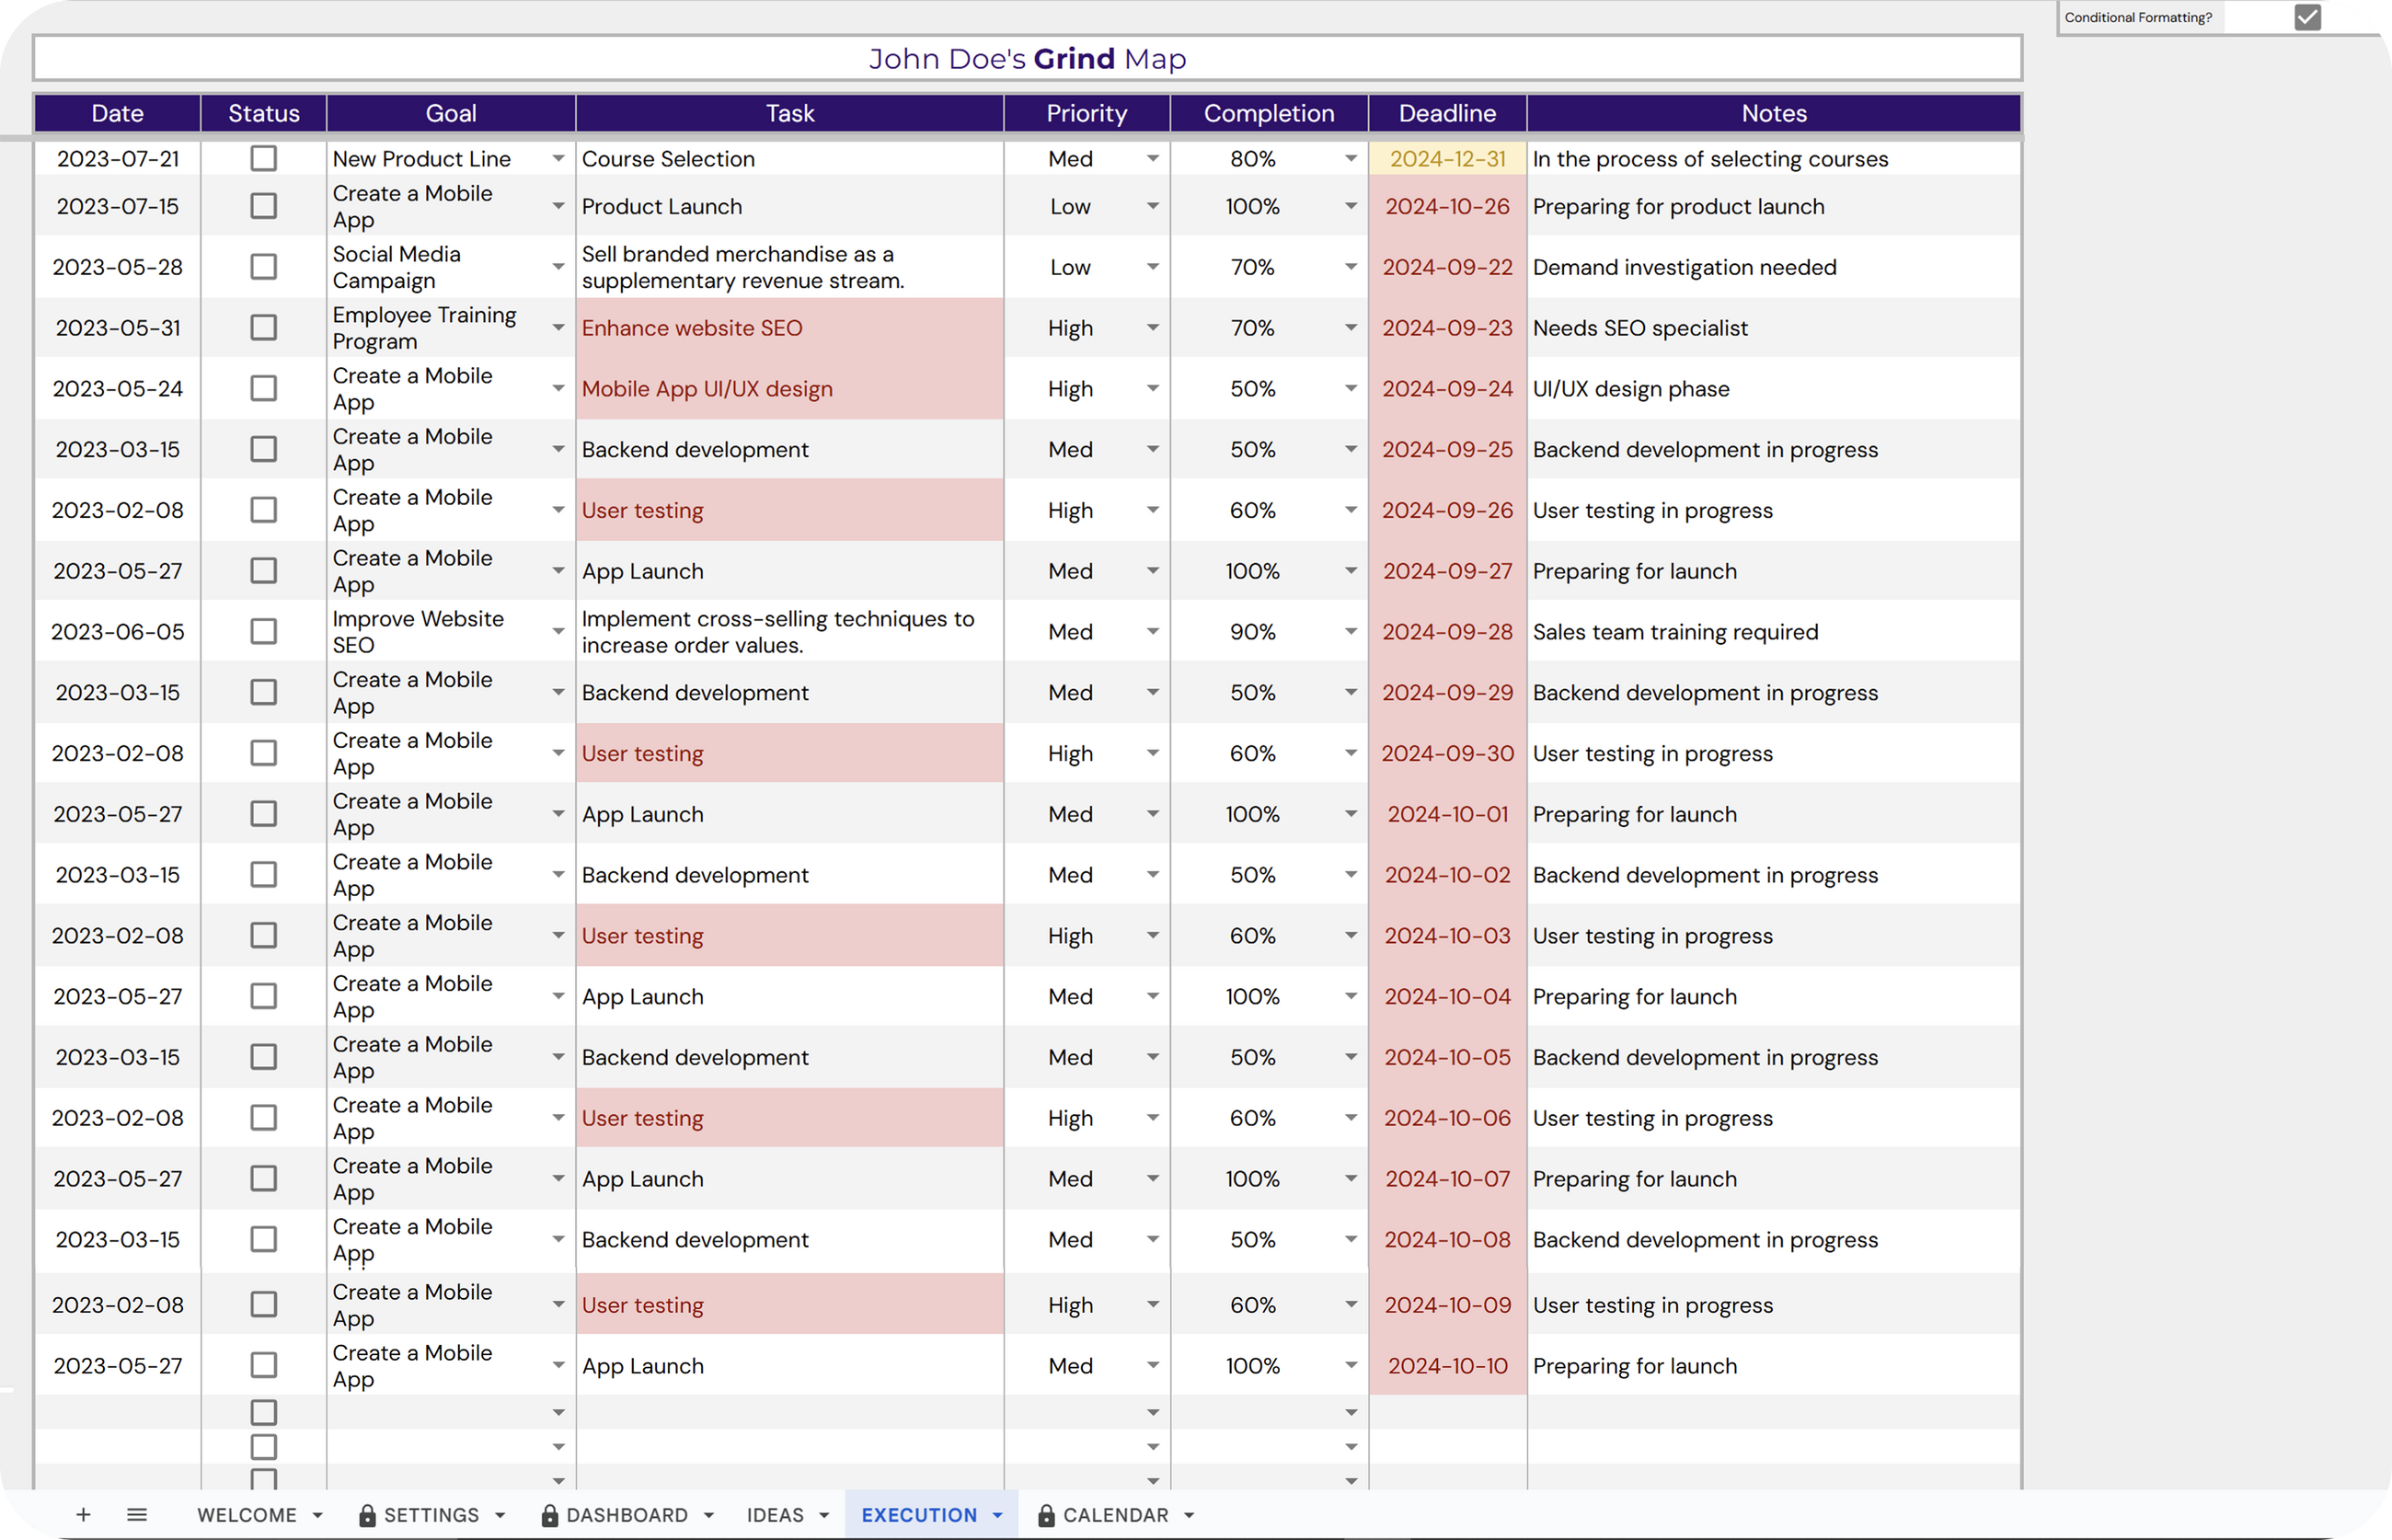Click the Deadline column header
The width and height of the screenshot is (2392, 1540).
click(1446, 113)
